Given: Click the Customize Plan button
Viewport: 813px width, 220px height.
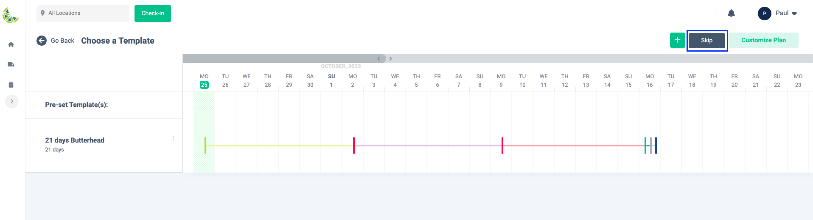Looking at the screenshot, I should tap(764, 40).
